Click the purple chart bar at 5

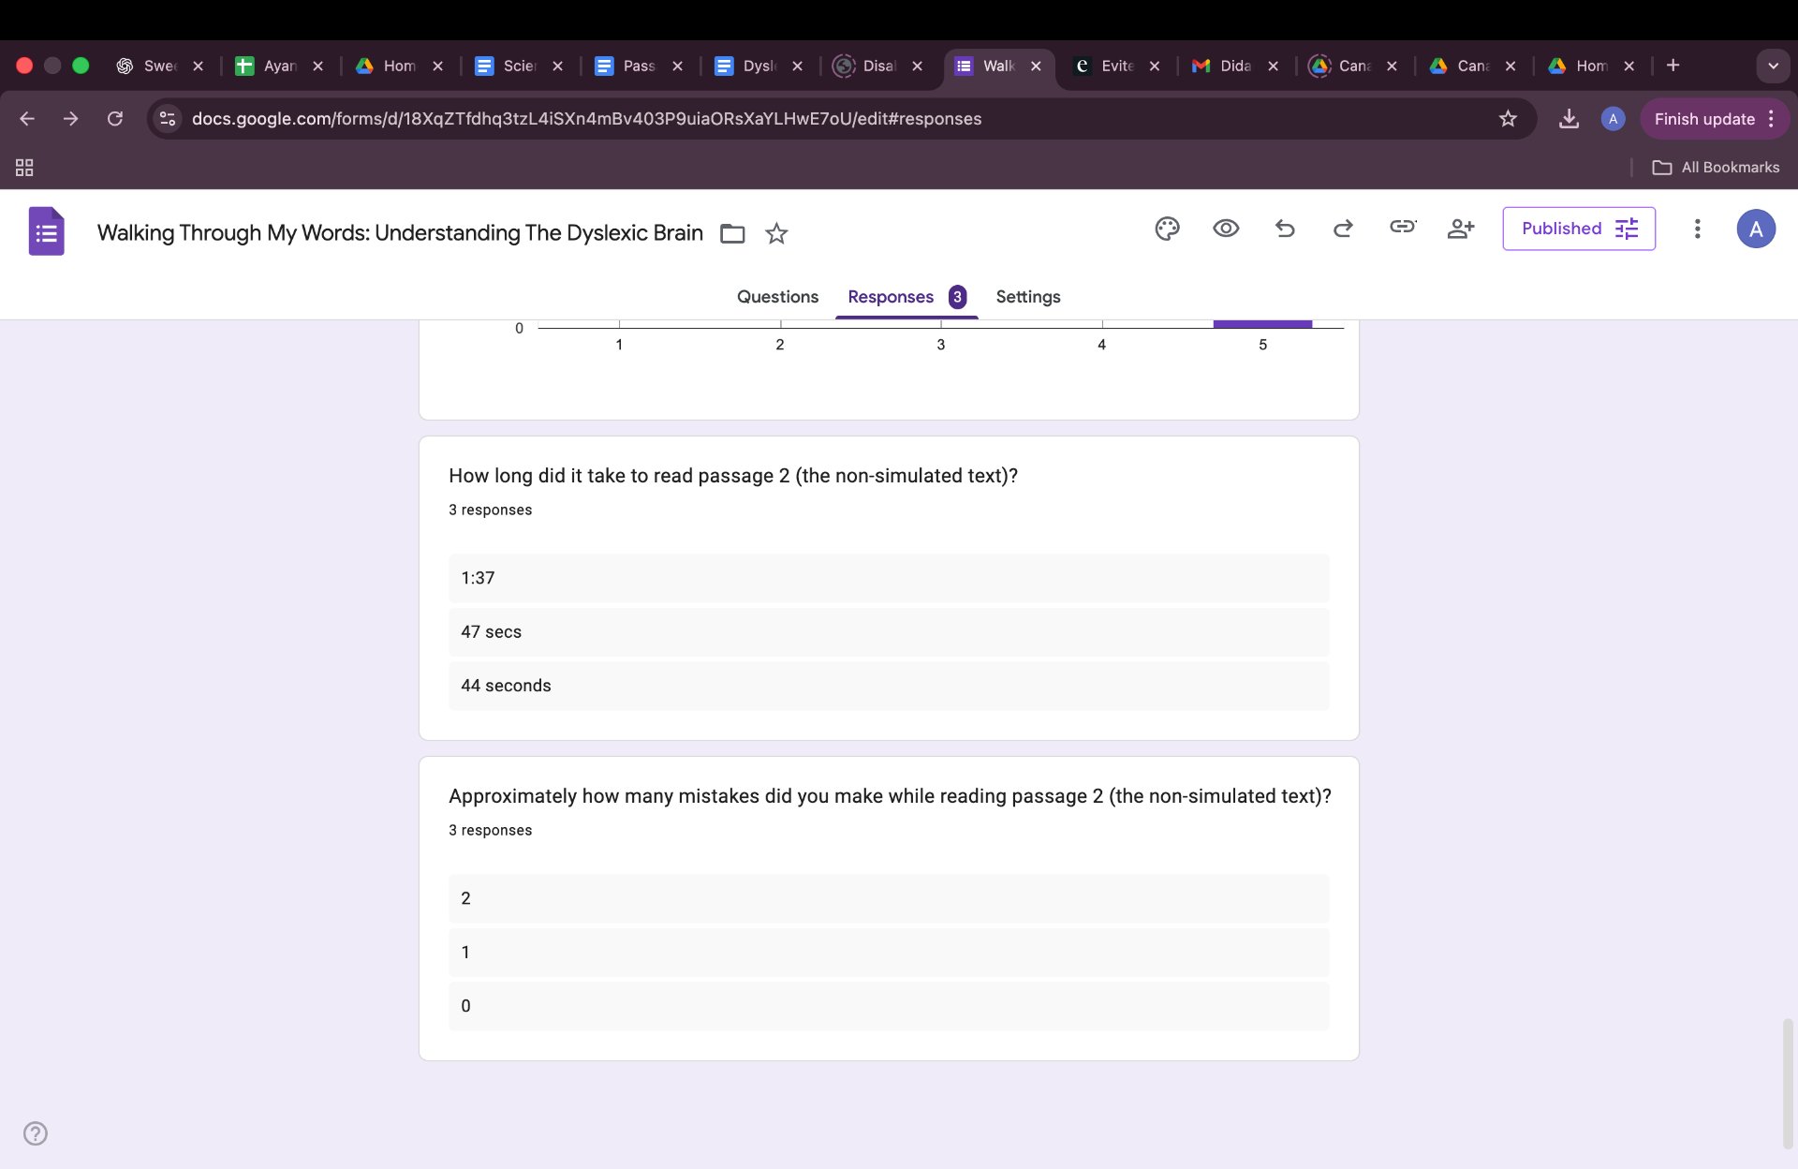click(x=1262, y=324)
